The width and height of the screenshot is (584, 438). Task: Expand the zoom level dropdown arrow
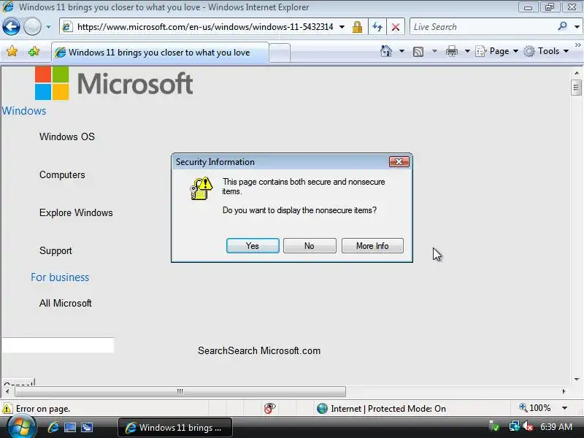(564, 408)
